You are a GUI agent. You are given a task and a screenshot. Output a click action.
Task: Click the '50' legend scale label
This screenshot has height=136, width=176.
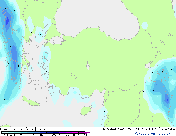pos(86,135)
